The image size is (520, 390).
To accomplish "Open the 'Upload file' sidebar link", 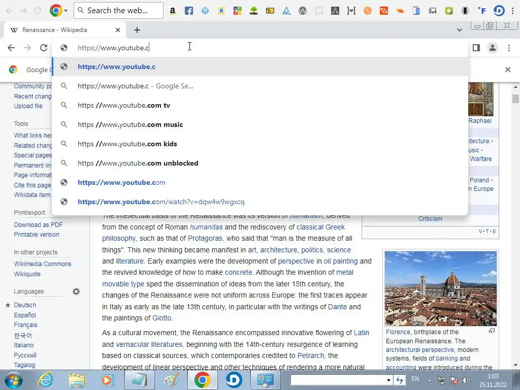I will tap(28, 106).
